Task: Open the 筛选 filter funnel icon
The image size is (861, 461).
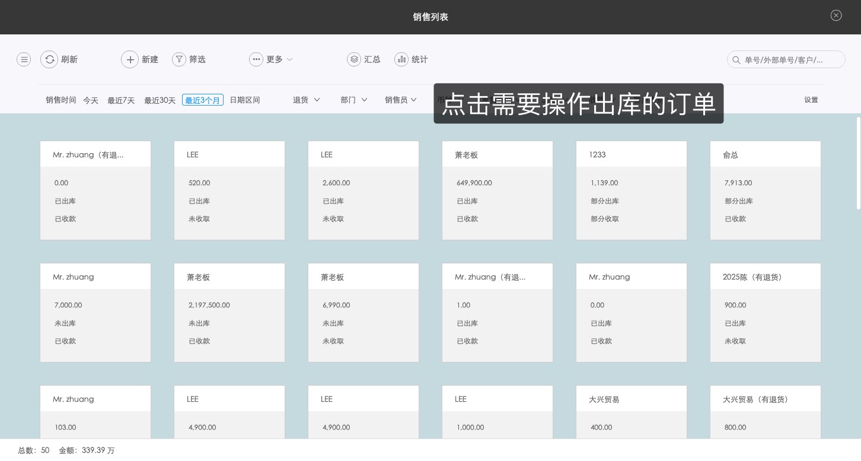Action: [x=179, y=59]
